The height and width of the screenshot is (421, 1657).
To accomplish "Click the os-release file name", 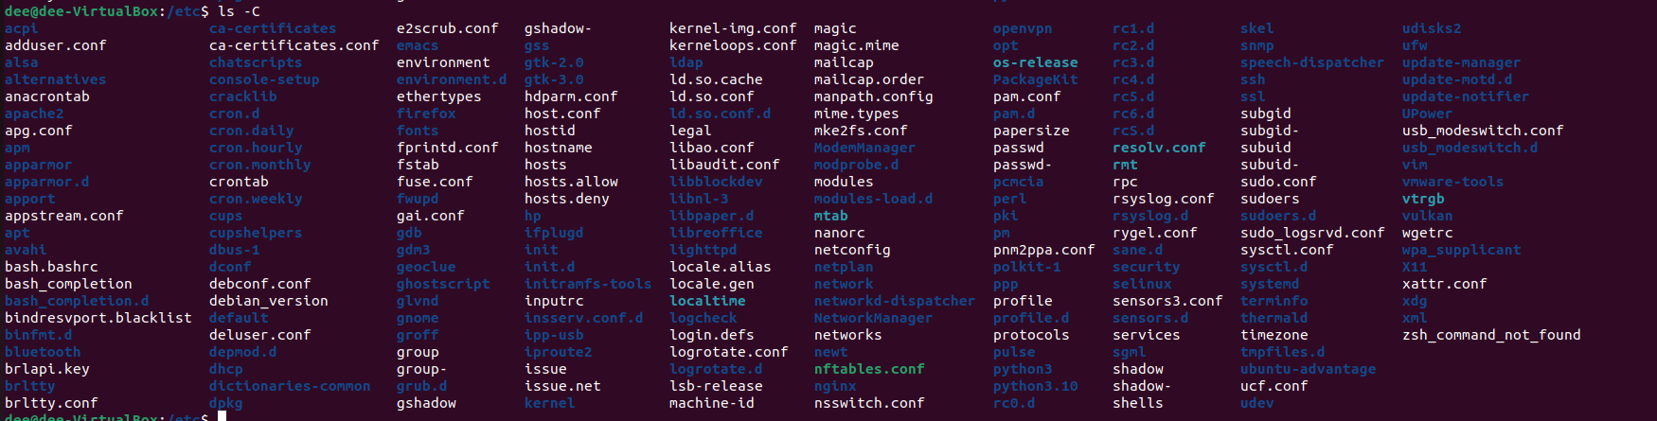I will [1035, 62].
